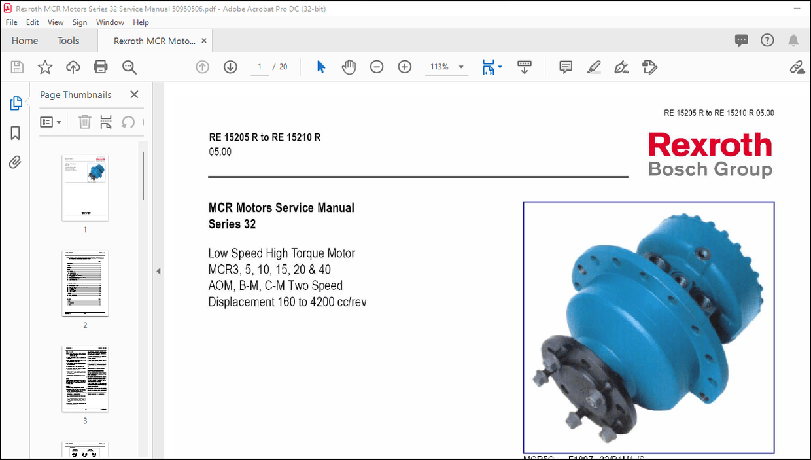Share the document via cloud upload

73,66
